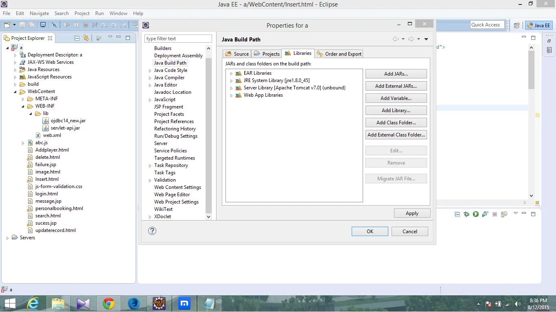Image resolution: width=556 pixels, height=312 pixels.
Task: Collapse the WEB-INF folder
Action: tap(23, 106)
